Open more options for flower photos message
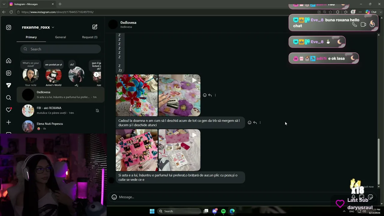Image resolution: width=384 pixels, height=216 pixels. [215, 95]
